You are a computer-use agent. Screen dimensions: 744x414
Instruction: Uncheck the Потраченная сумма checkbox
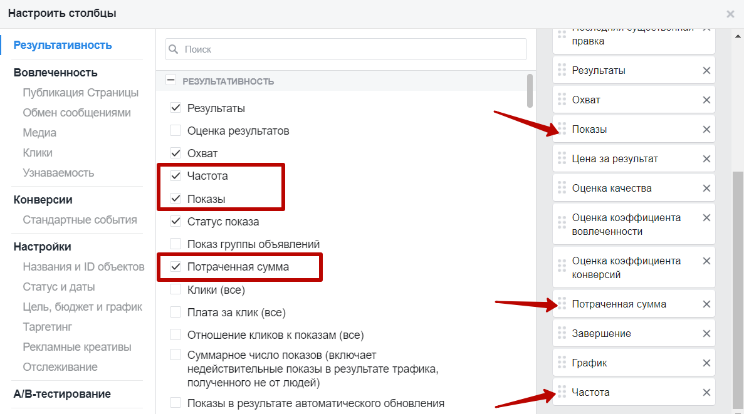pos(176,267)
